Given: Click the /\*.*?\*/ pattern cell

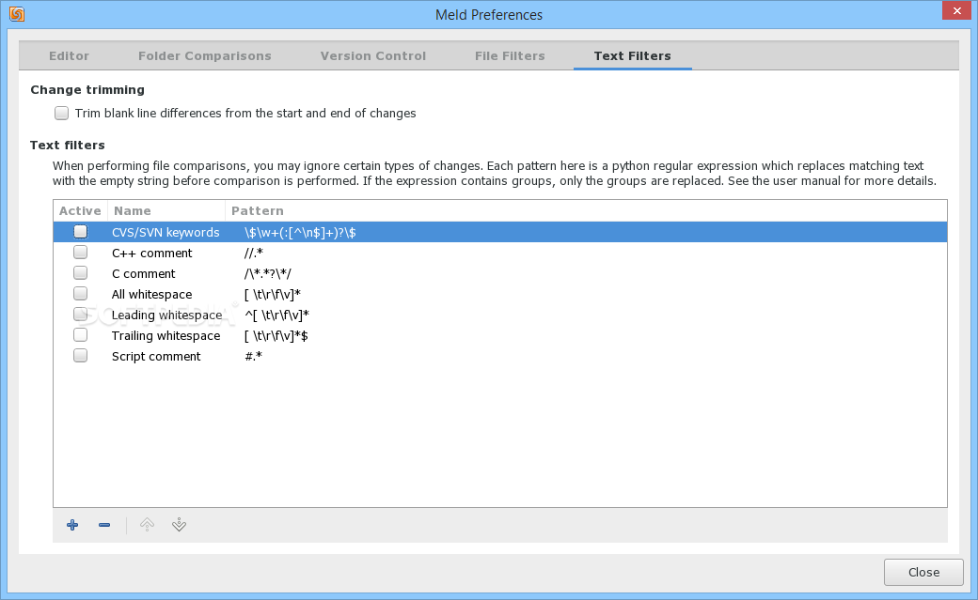Looking at the screenshot, I should coord(268,273).
